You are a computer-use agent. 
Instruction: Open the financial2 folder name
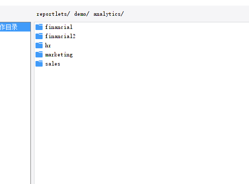click(60, 36)
